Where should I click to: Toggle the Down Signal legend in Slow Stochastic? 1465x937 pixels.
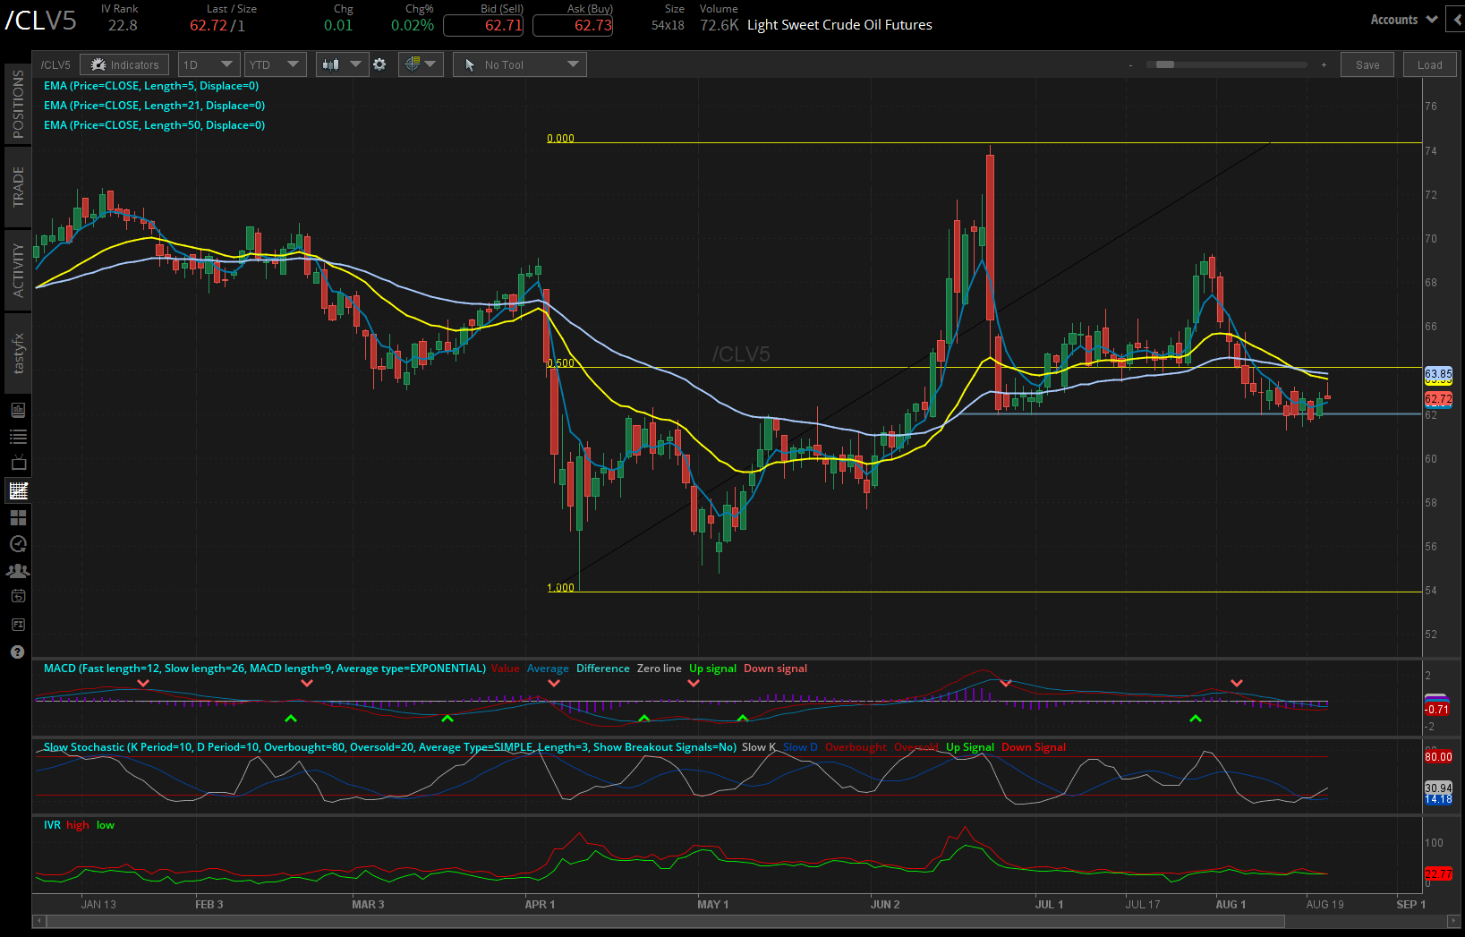tap(1034, 746)
